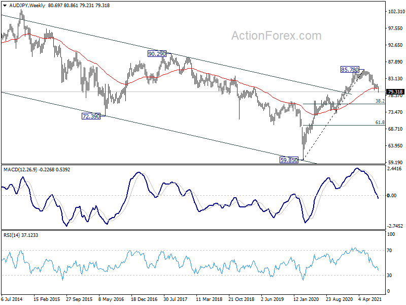Click the current price tag 79.318
This screenshot has width=406, height=305.
(x=395, y=92)
